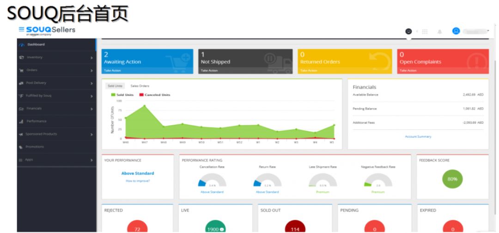Click the blue user avatar icon
Image resolution: width=499 pixels, height=233 pixels.
pos(456,31)
